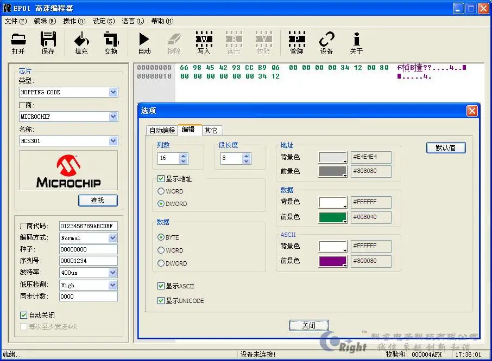Screen dimensions: 492x361
Task: Toggle the 显示UNICODE checkbox
Action: click(x=161, y=301)
